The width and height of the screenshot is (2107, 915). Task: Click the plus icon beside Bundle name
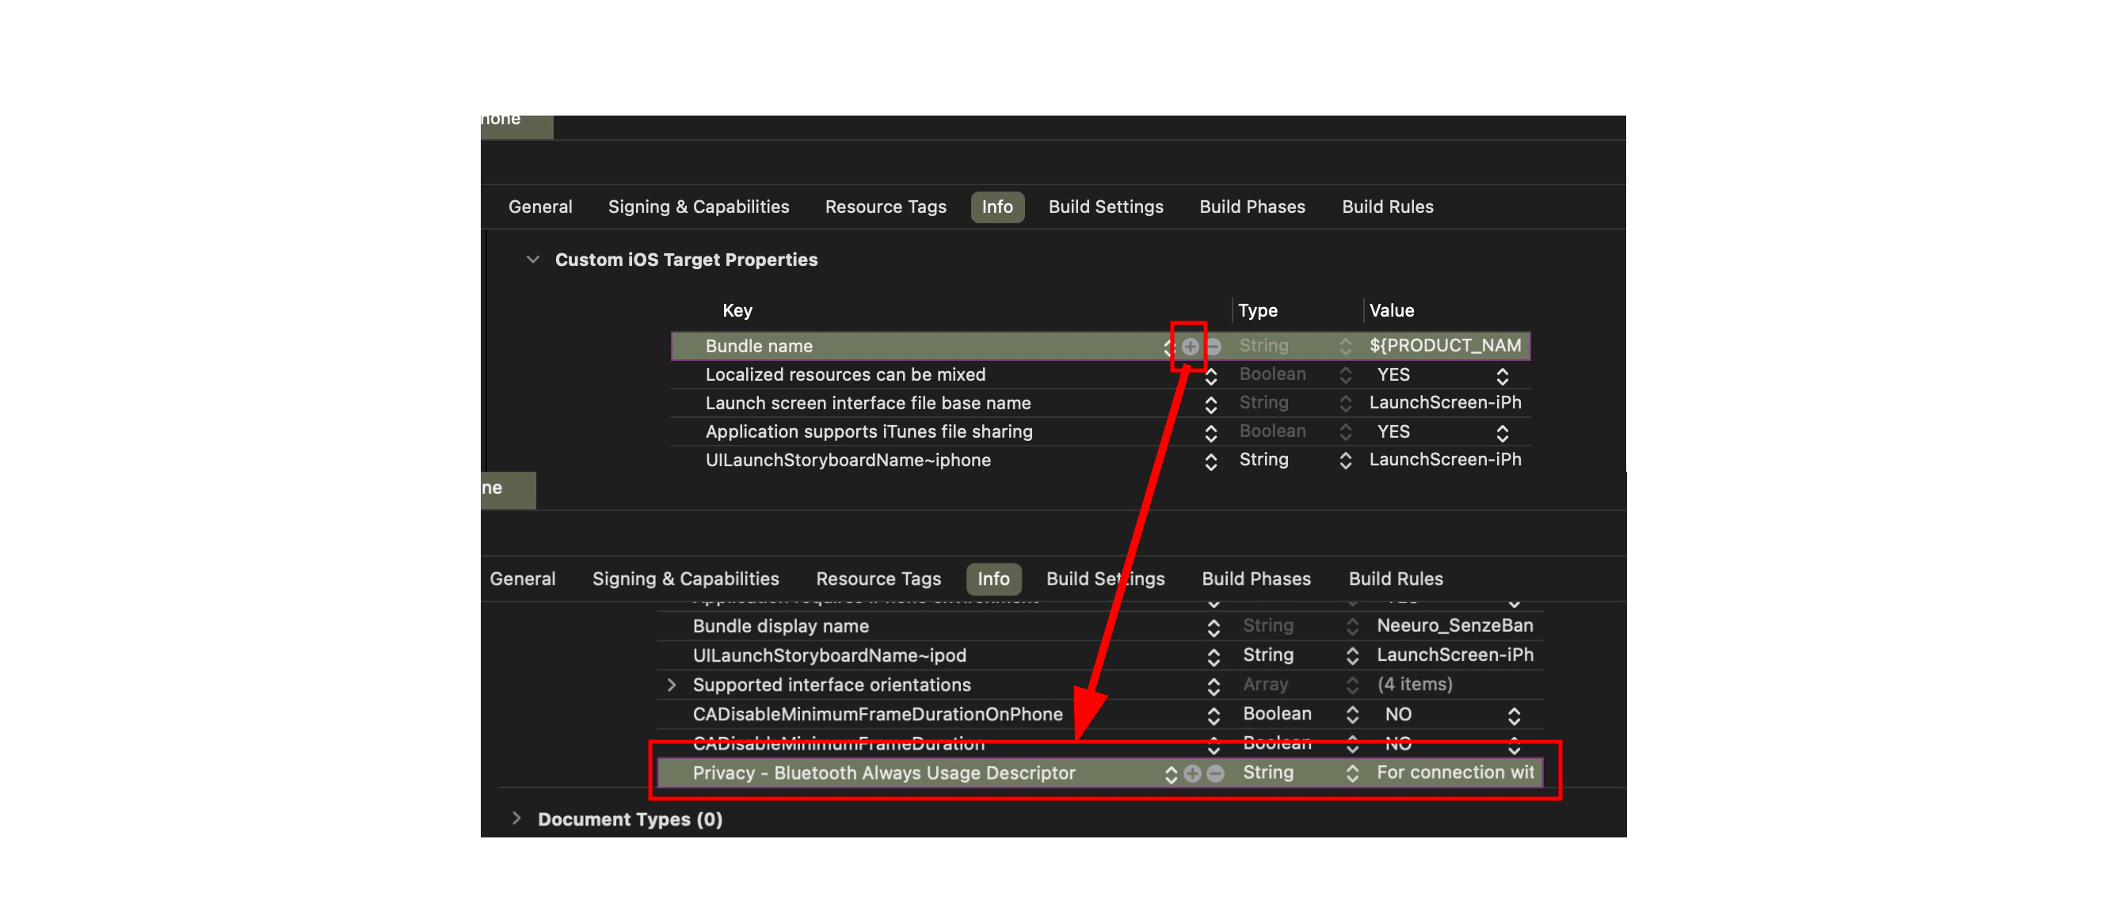coord(1189,346)
